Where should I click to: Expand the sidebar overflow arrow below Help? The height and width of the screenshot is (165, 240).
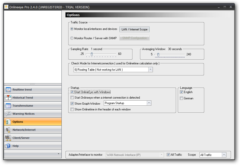pyautogui.click(x=58, y=154)
